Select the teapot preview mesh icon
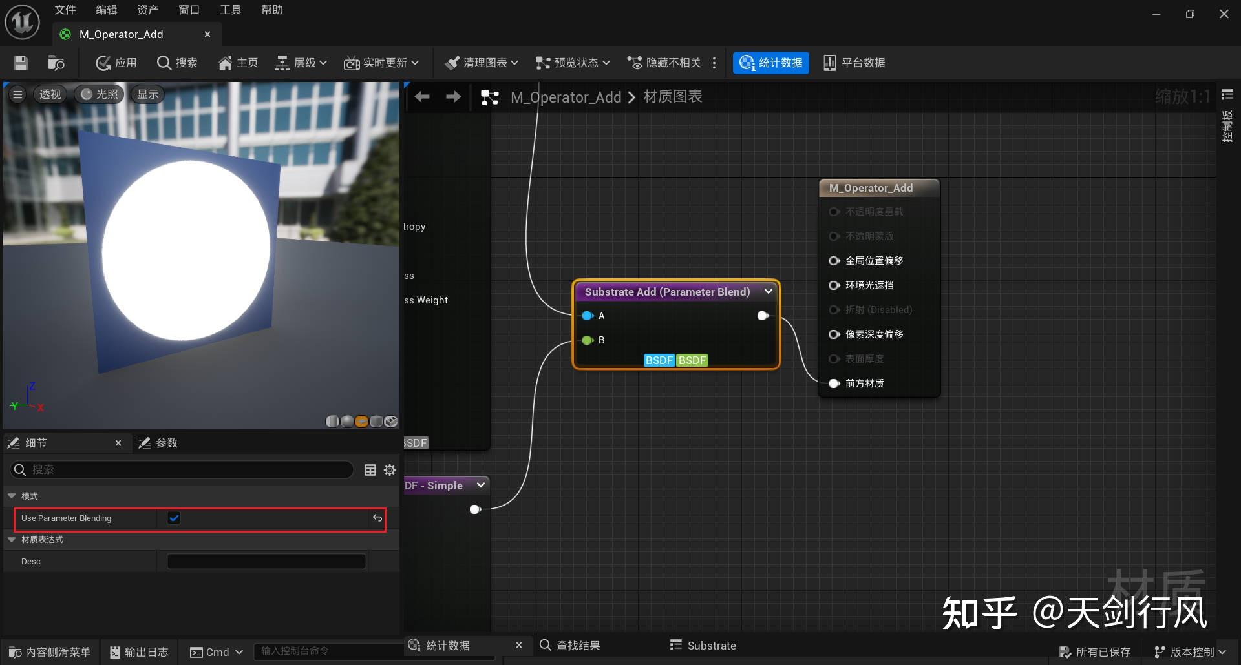 point(390,421)
